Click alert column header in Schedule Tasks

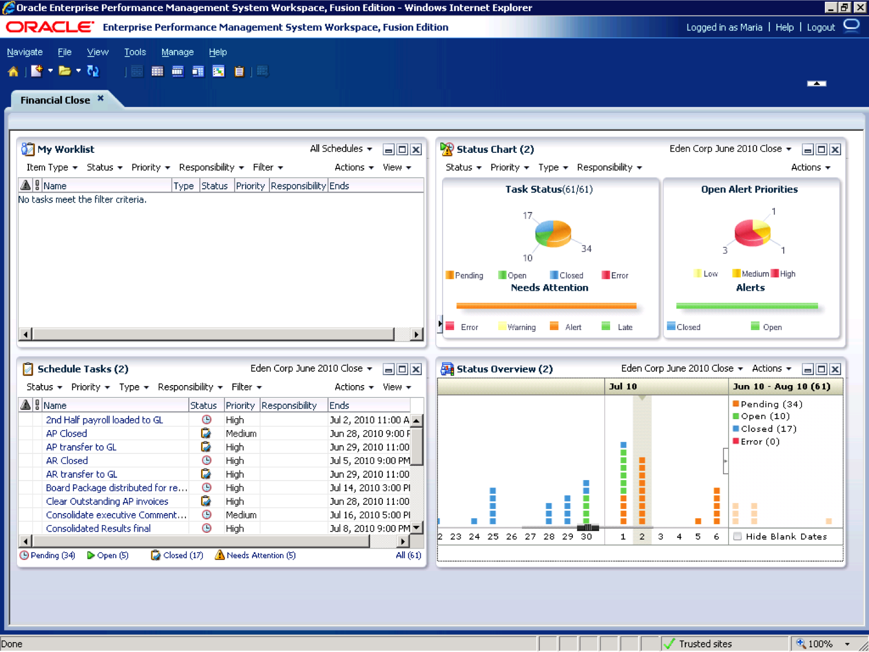[x=25, y=405]
